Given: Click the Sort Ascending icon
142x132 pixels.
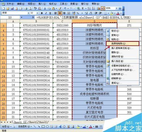Looking at the screenshot, I should 89,8.
